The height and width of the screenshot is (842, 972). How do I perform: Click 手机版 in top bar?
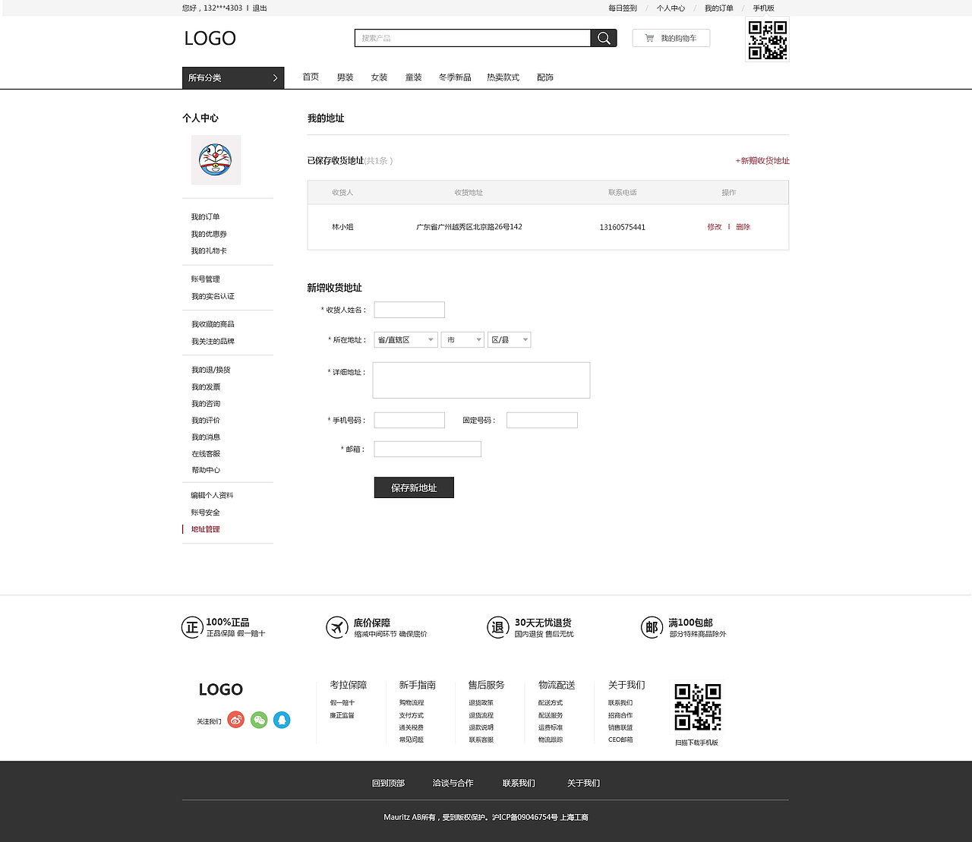(764, 8)
